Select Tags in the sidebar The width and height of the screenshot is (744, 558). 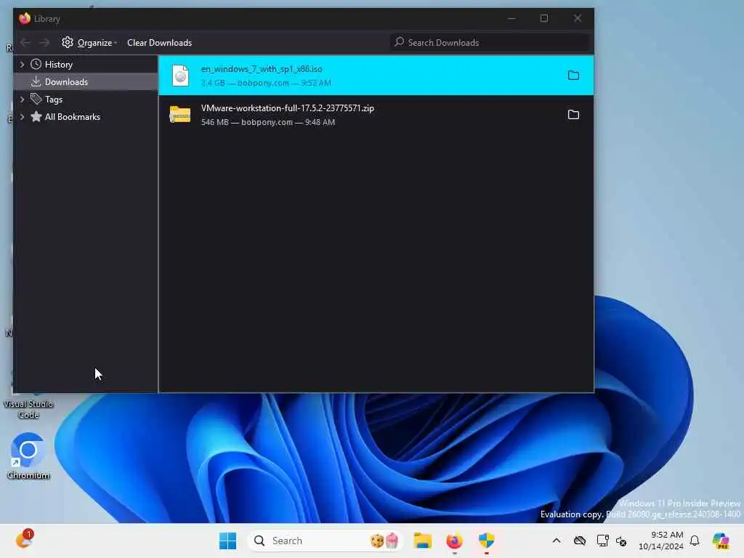[x=86, y=99]
